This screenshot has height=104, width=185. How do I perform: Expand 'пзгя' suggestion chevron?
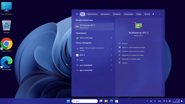(111, 60)
